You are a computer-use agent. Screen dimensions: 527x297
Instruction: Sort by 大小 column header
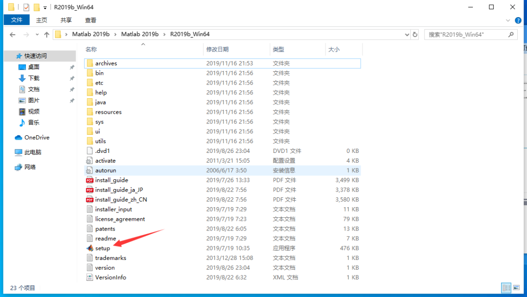click(334, 49)
